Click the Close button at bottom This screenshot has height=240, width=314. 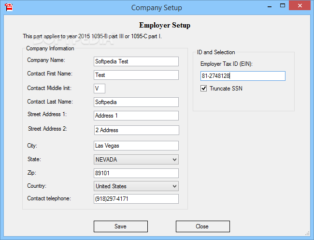coord(203,226)
